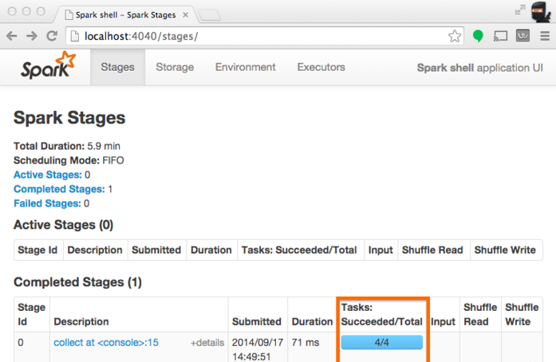Reload the Spark Stages page
This screenshot has width=556, height=362.
point(52,36)
